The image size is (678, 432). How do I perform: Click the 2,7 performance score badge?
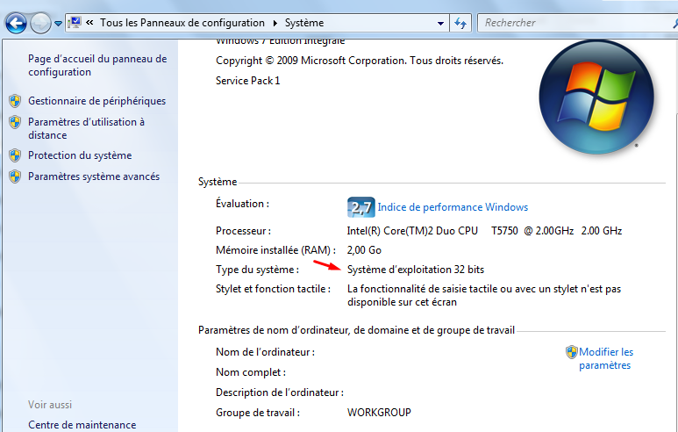(361, 207)
